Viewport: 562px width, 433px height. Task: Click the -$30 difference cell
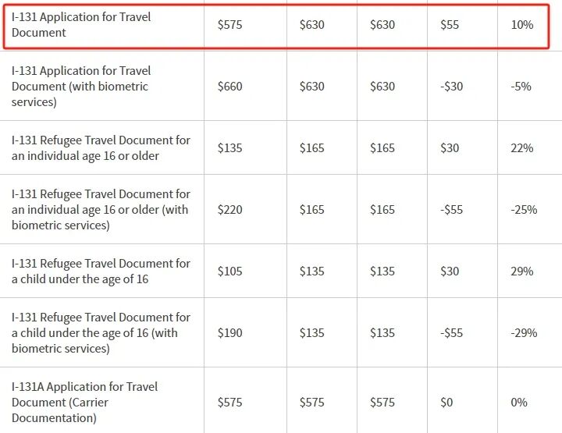pyautogui.click(x=452, y=87)
